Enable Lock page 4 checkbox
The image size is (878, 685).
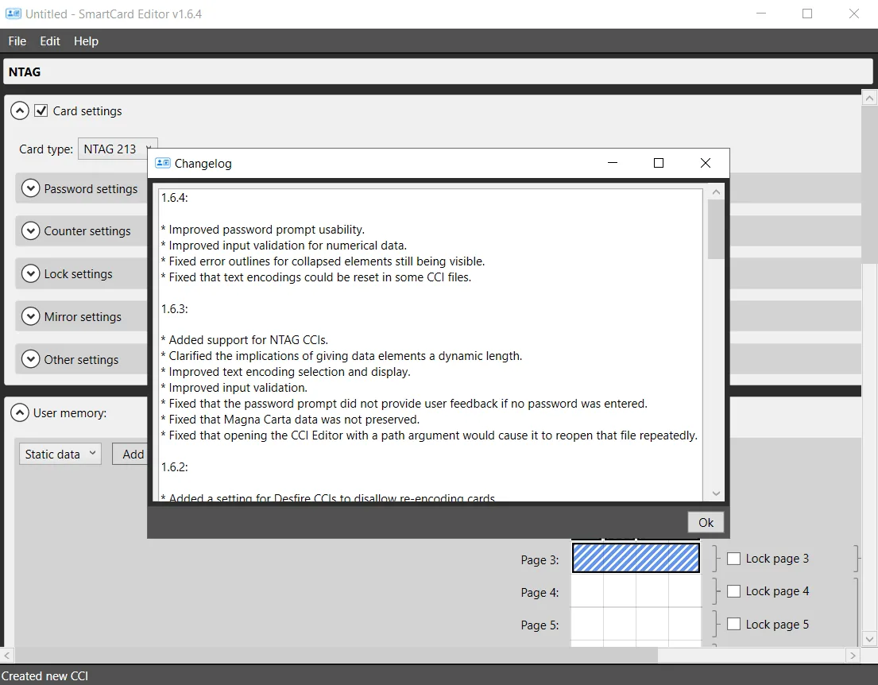tap(733, 591)
